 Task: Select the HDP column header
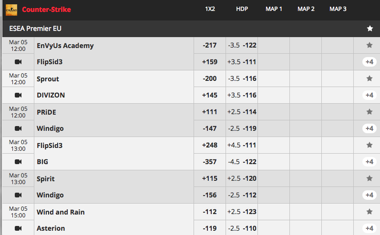point(242,9)
